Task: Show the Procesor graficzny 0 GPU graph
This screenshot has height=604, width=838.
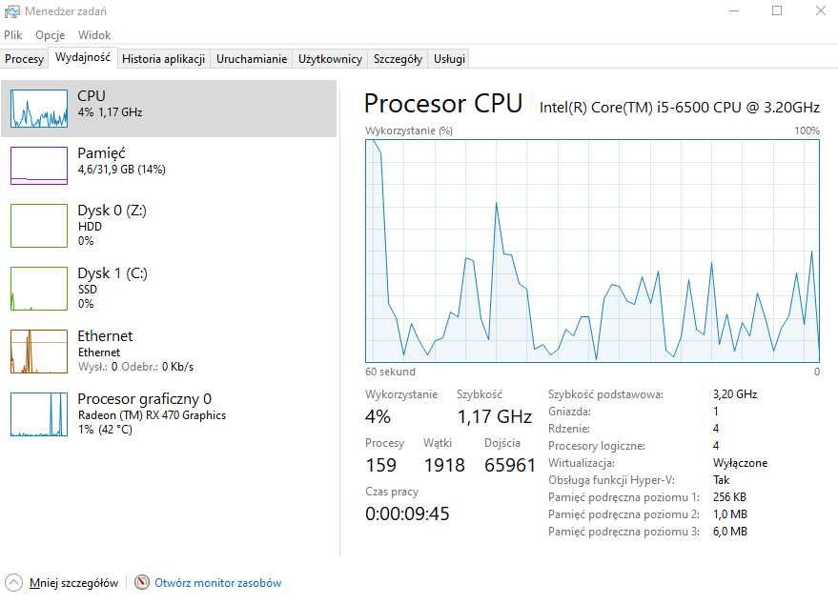Action: point(39,413)
